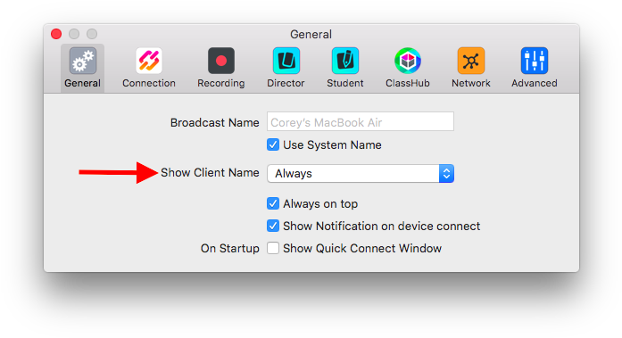Click the Broadcast Name label
This screenshot has height=338, width=622.
(214, 122)
